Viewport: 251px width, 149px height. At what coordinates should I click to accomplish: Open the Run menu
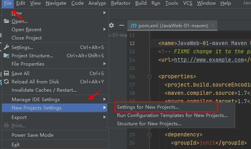(x=156, y=3)
